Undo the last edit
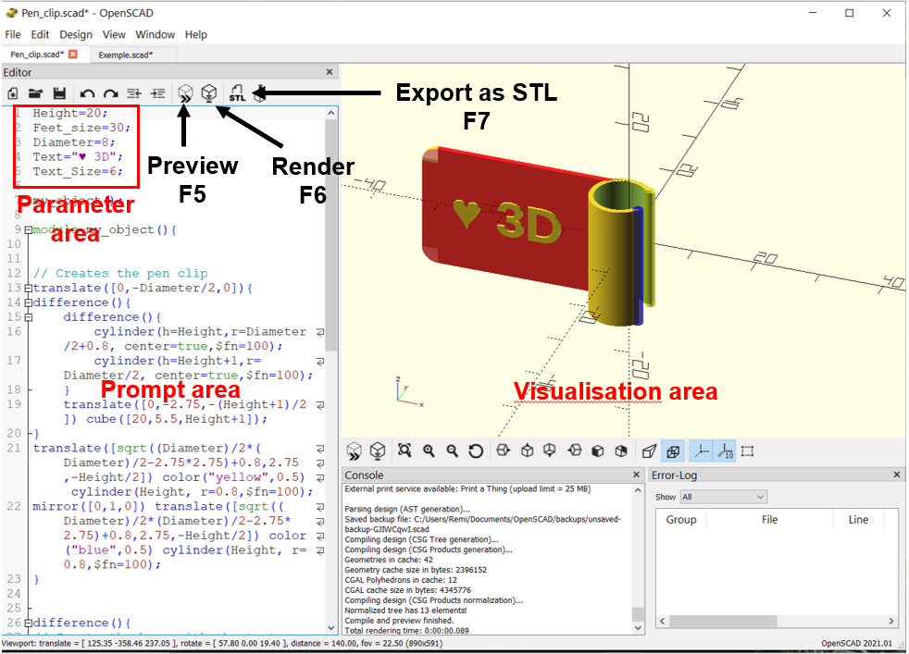 pos(88,93)
